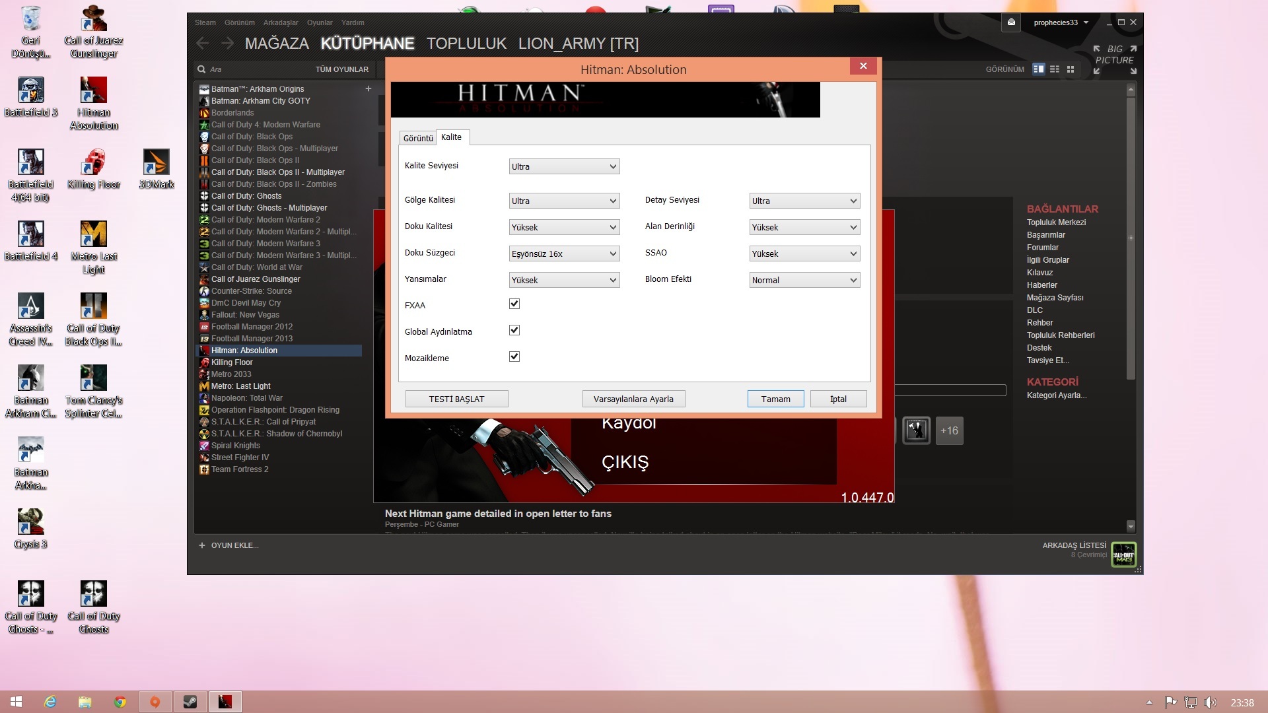Viewport: 1268px width, 713px height.
Task: Click the plus icon beside Batman Arkham Origins
Action: click(x=369, y=88)
